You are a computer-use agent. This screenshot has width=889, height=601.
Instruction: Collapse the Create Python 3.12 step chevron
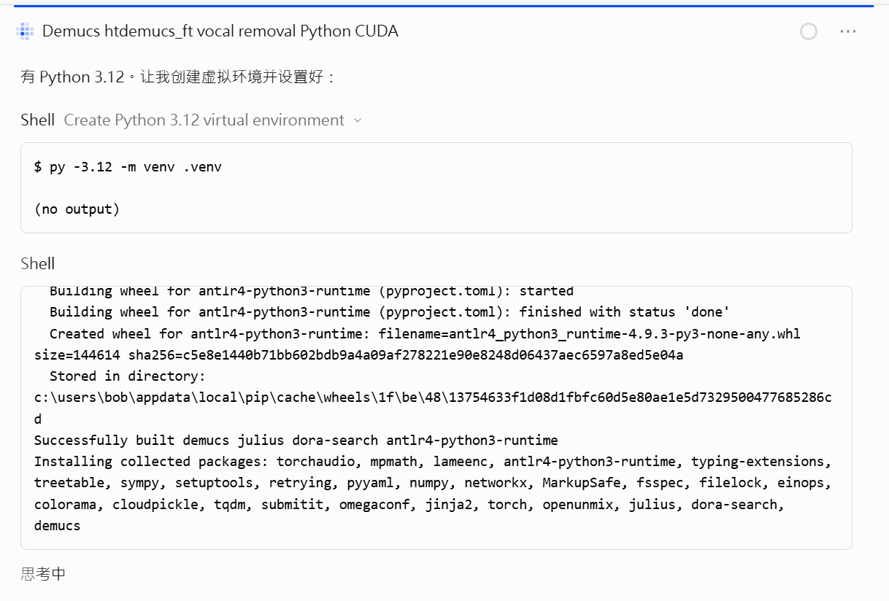pos(358,120)
